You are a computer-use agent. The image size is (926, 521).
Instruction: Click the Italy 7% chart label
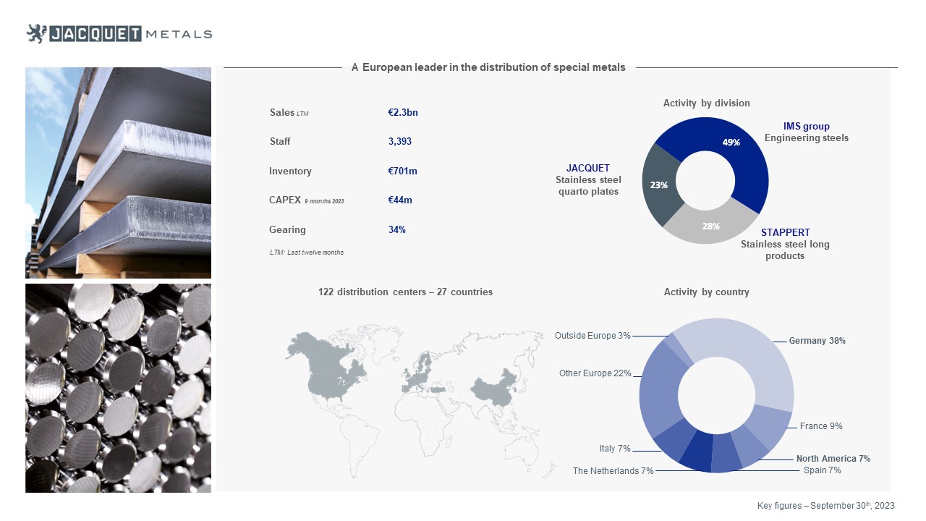click(x=615, y=449)
